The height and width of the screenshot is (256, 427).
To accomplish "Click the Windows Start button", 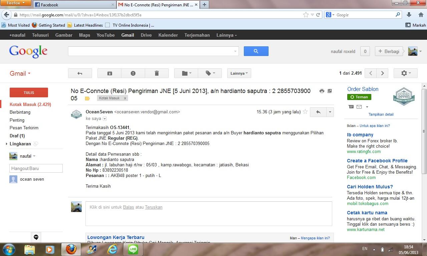I will [x=9, y=249].
